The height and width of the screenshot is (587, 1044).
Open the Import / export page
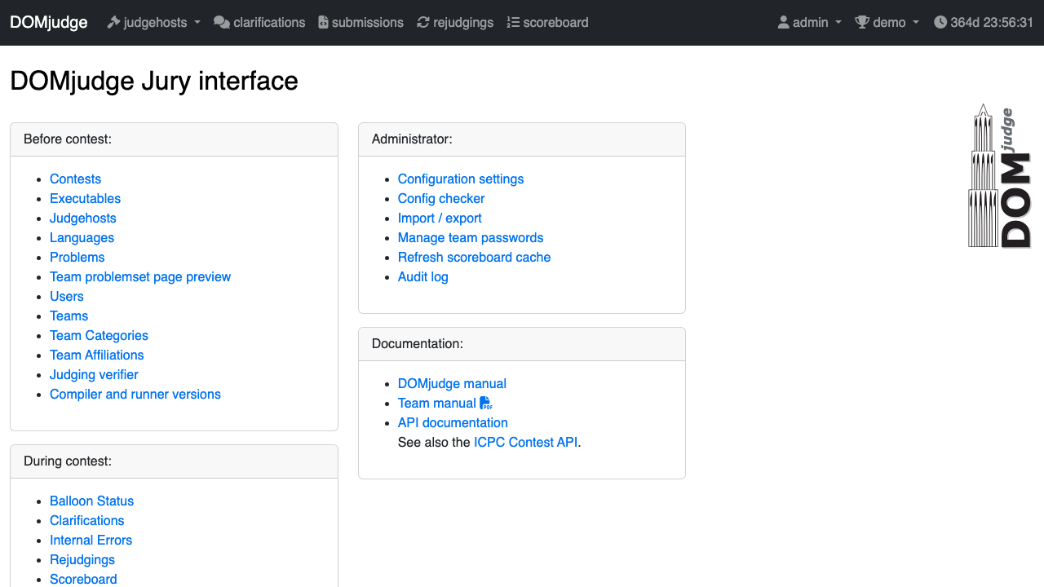[440, 218]
